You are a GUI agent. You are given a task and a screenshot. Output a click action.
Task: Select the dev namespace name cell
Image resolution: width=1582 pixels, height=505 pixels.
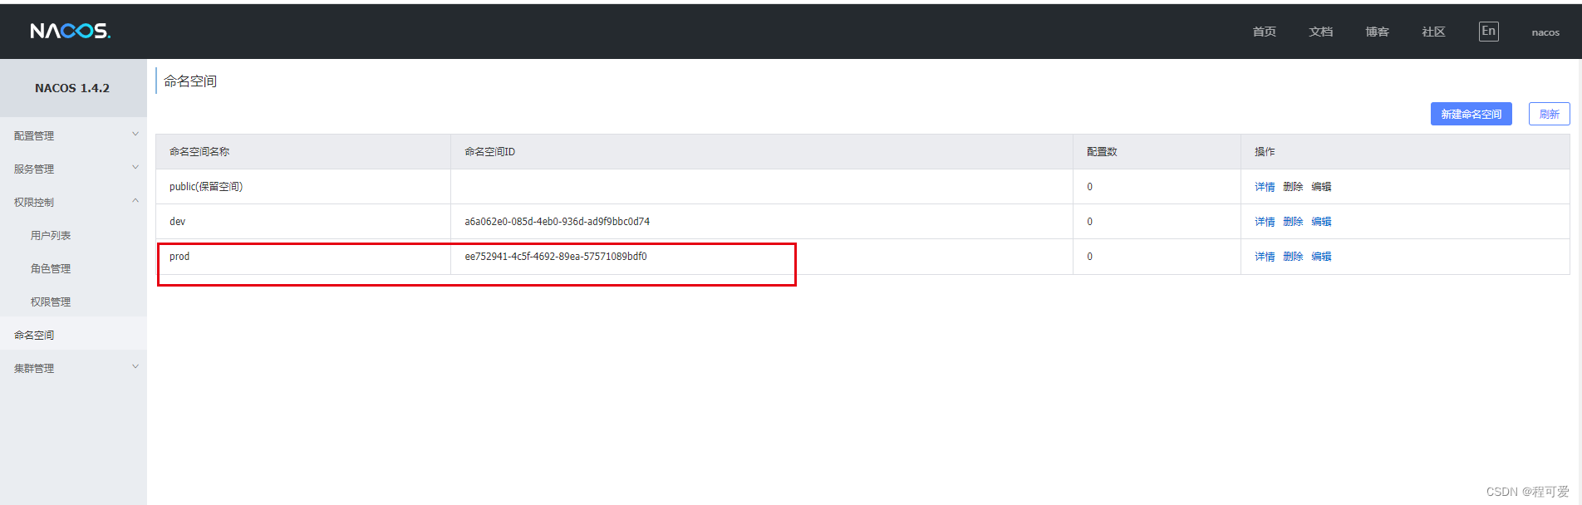(303, 222)
